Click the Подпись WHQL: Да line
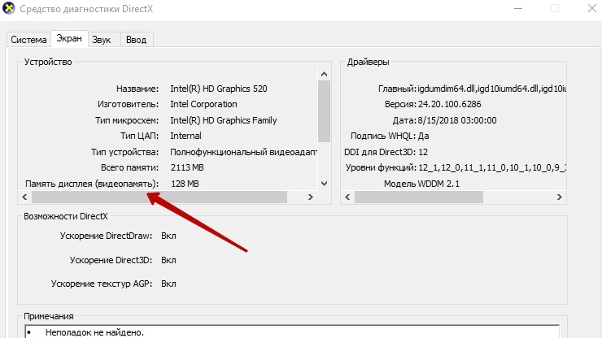The image size is (602, 338). pos(390,136)
